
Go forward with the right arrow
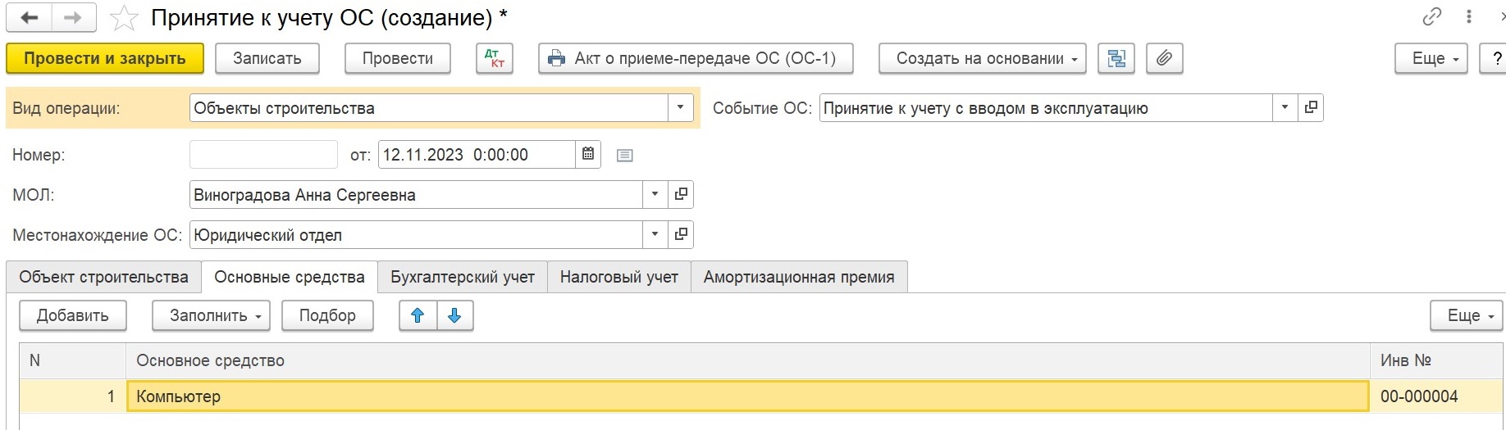73,17
